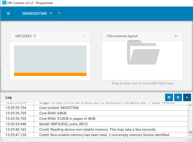The image size is (193, 142).
Task: Click timestamp 13:29:39.848
Action: coord(16,124)
